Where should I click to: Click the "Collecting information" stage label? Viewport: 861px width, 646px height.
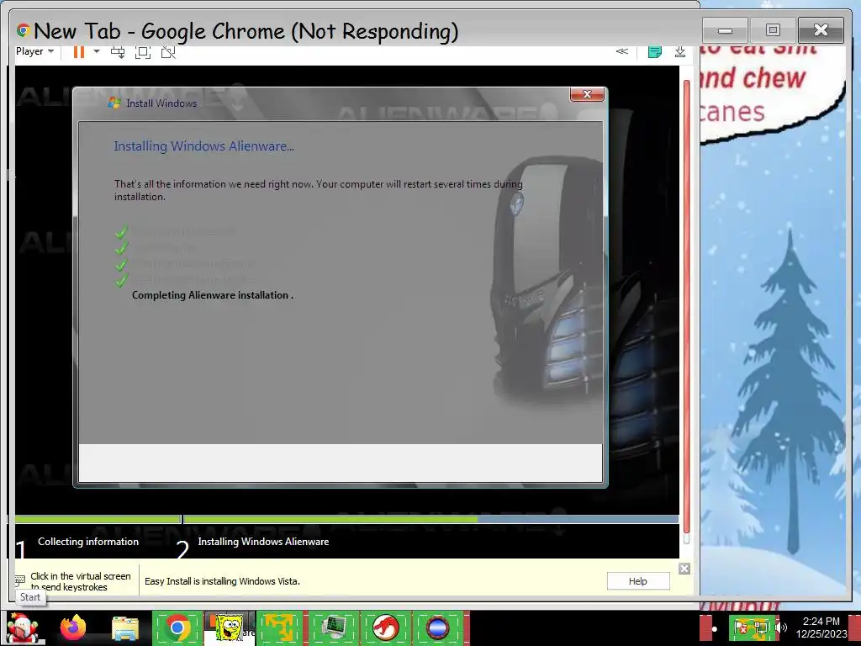point(87,542)
